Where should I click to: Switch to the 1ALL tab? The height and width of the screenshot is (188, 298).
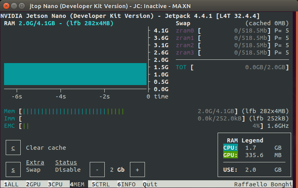click(11, 184)
